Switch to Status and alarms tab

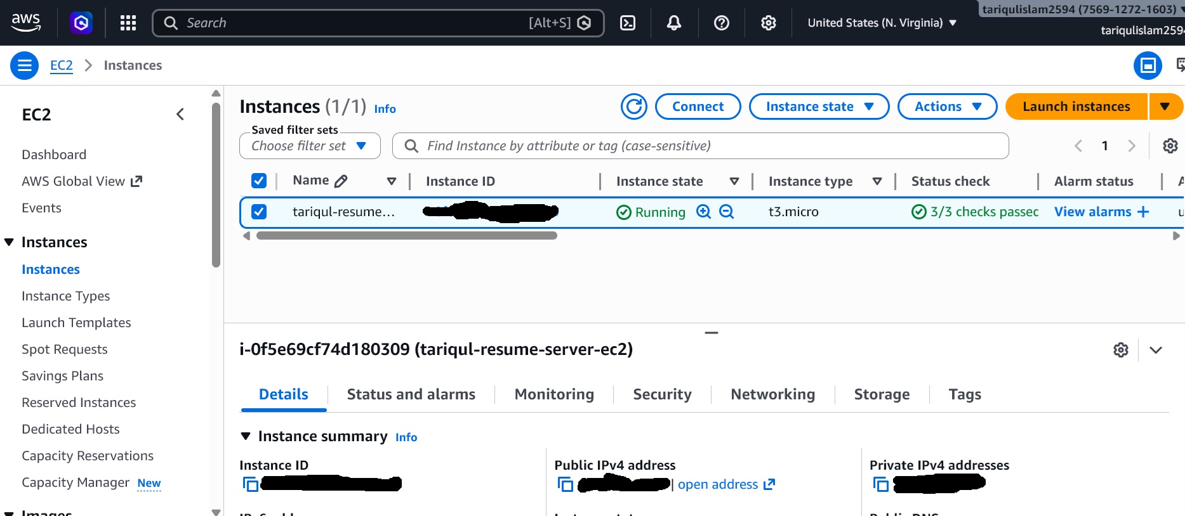coord(411,394)
